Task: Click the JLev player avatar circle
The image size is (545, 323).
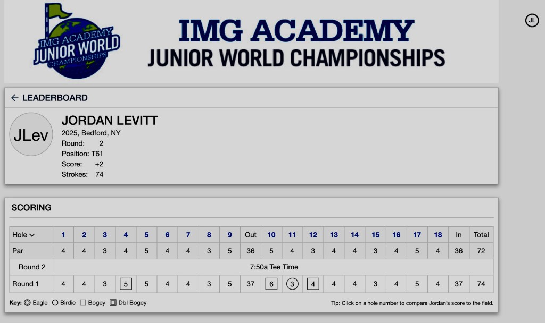Action: 31,134
